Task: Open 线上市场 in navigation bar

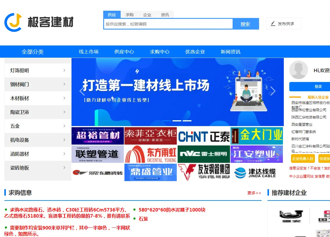Action: point(89,52)
